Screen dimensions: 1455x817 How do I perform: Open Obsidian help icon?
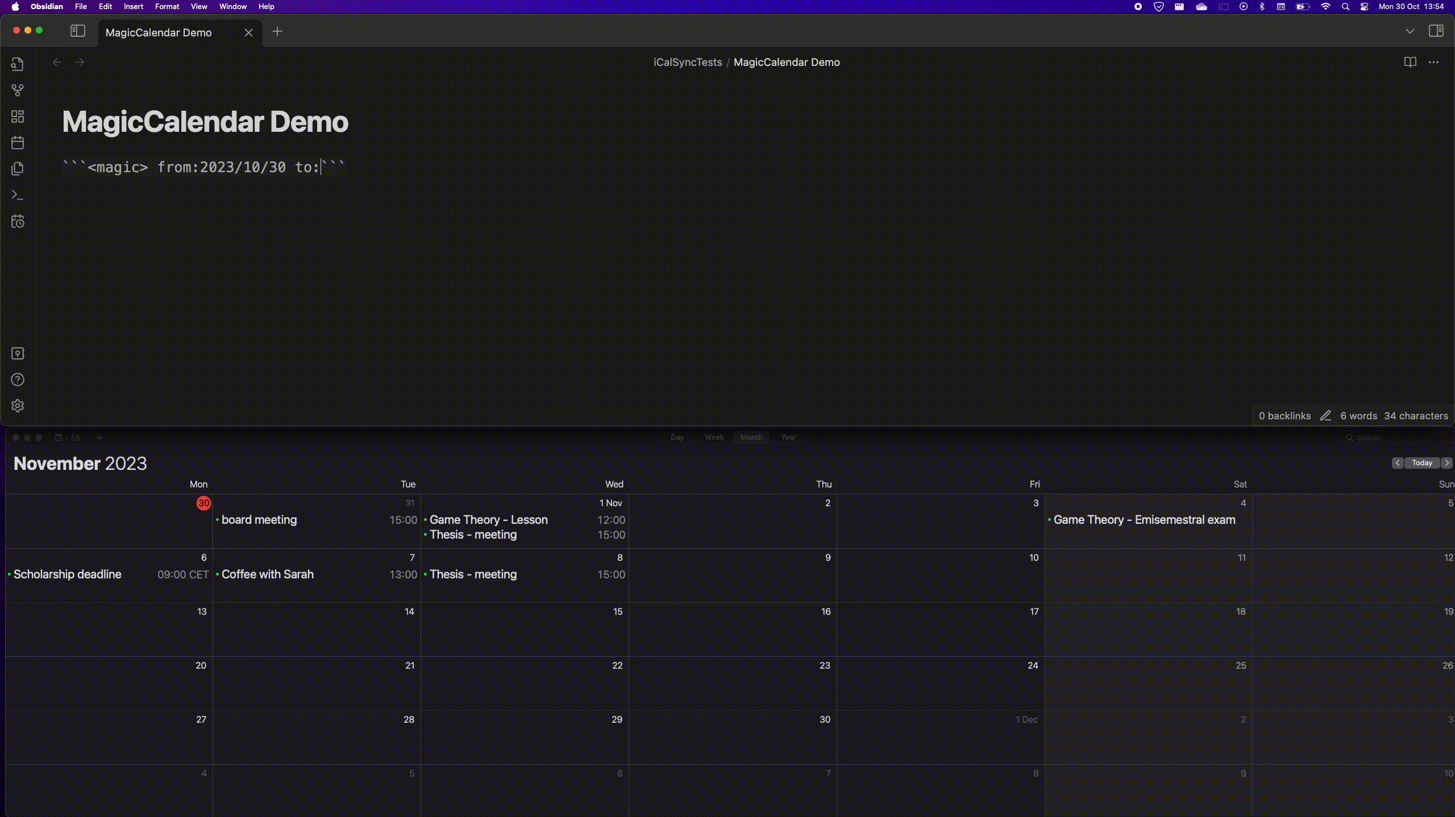coord(18,380)
